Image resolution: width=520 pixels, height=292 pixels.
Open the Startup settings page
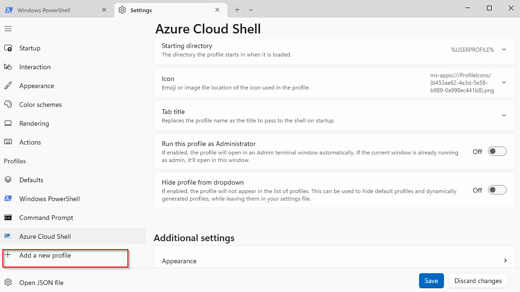click(x=73, y=48)
